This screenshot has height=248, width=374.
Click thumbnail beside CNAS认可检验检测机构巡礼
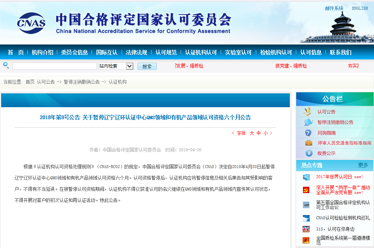pyautogui.click(x=306, y=218)
